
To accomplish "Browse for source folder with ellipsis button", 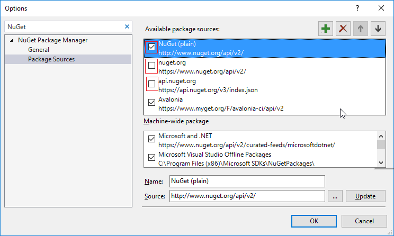I will (334, 196).
